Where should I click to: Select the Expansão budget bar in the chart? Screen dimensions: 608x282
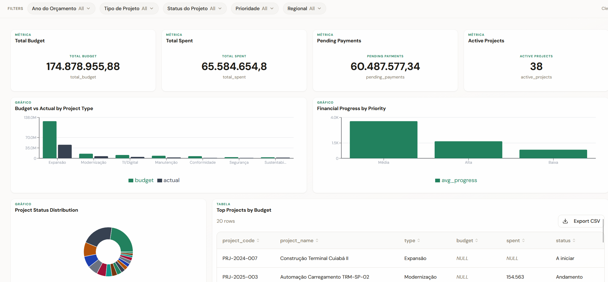[x=49, y=140]
